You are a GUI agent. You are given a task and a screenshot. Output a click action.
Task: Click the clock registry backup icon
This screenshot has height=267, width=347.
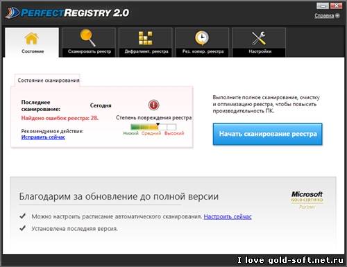click(202, 37)
